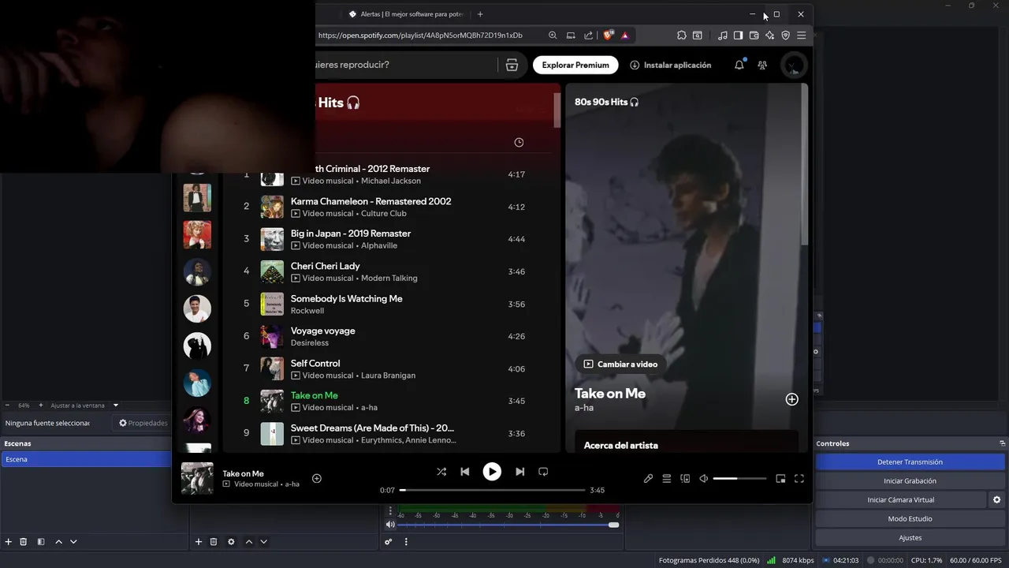
Task: Open Spotify notifications bell
Action: click(x=739, y=65)
